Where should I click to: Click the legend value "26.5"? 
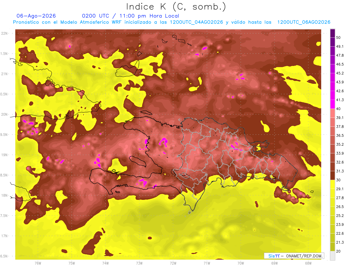(340, 207)
